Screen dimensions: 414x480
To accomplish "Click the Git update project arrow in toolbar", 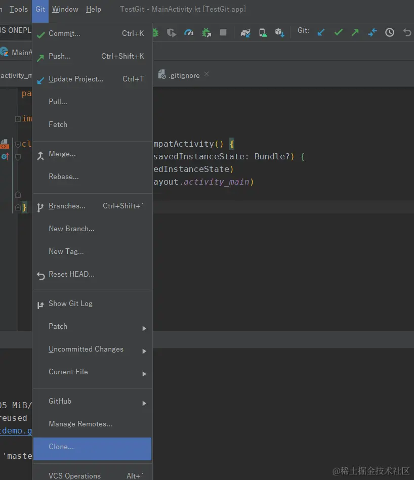I will [321, 32].
